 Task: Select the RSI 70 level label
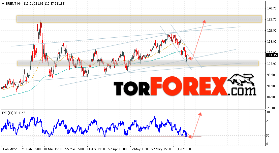point(268,121)
